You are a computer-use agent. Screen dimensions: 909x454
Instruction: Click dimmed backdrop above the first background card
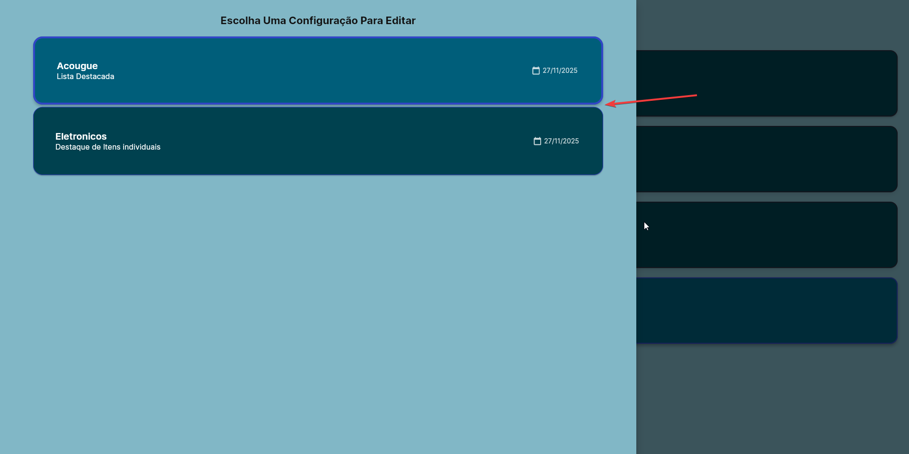click(766, 24)
